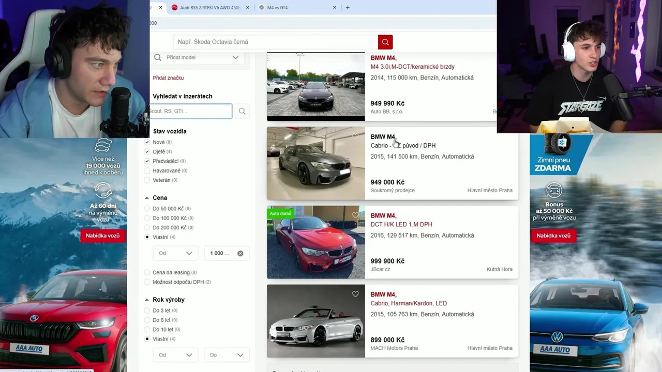Click the Přidat značku link
This screenshot has height=372, width=662.
tap(168, 78)
